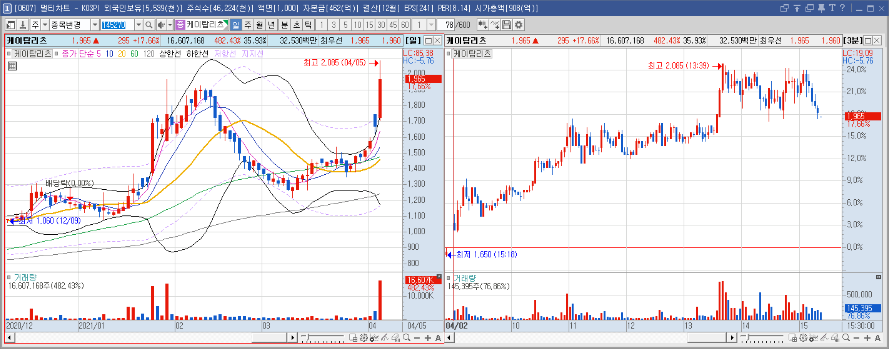This screenshot has width=889, height=349.
Task: Select the 3 minute interval button
Action: coord(334,25)
